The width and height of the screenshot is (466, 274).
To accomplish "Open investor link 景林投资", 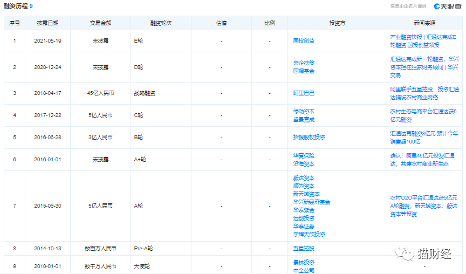I will (x=304, y=263).
